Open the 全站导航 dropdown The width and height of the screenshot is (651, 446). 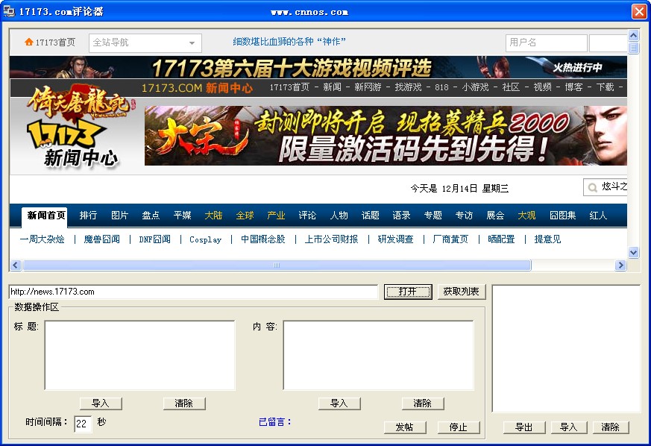pyautogui.click(x=145, y=43)
